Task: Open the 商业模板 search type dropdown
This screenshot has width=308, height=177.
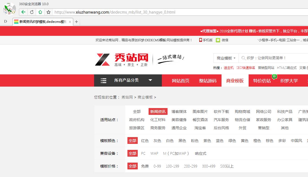Action: pyautogui.click(x=226, y=58)
